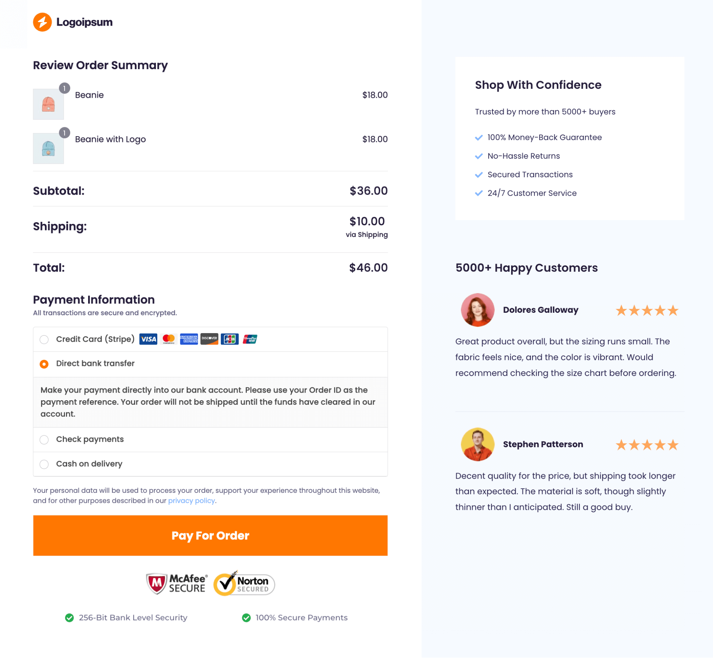Click the Check payments option
This screenshot has width=713, height=658.
(x=44, y=439)
